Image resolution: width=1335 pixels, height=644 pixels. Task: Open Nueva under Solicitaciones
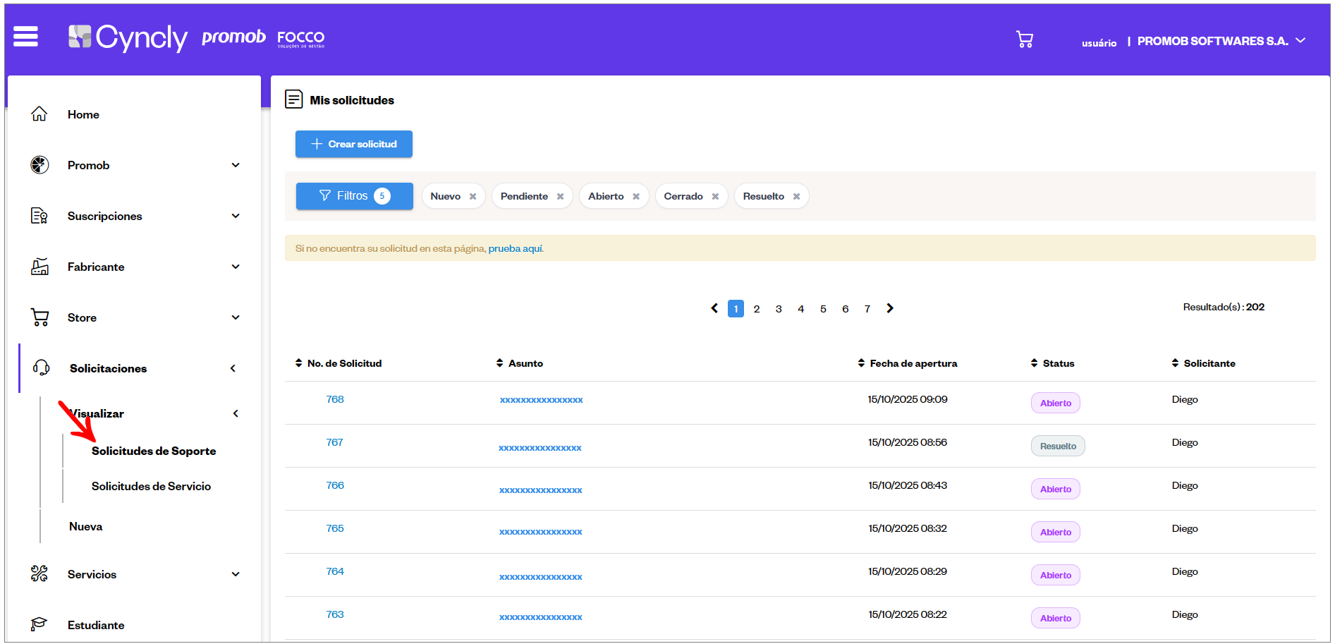click(86, 526)
